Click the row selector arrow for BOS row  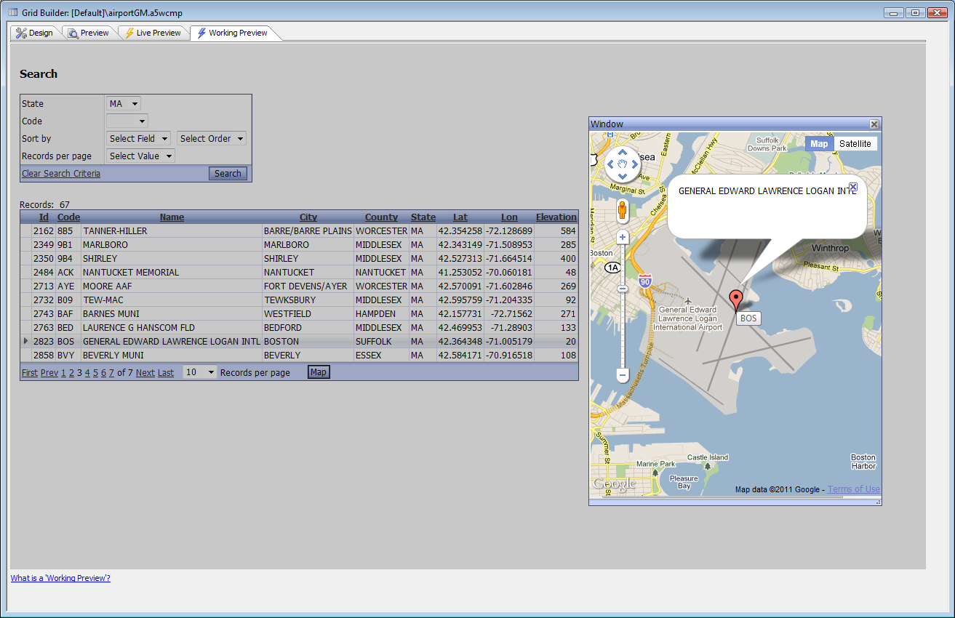coord(26,341)
